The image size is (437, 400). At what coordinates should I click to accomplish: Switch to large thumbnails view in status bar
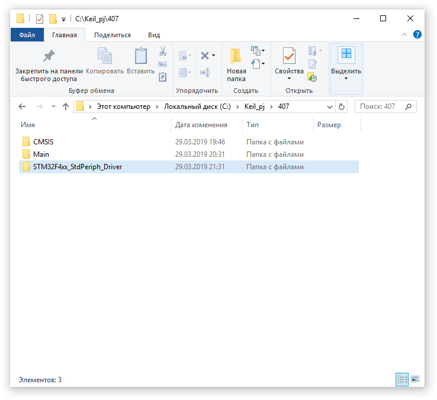415,379
